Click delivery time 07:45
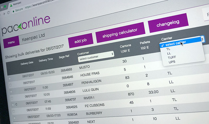Image resolution: width=209 pixels, height=124 pixels. [48, 102]
